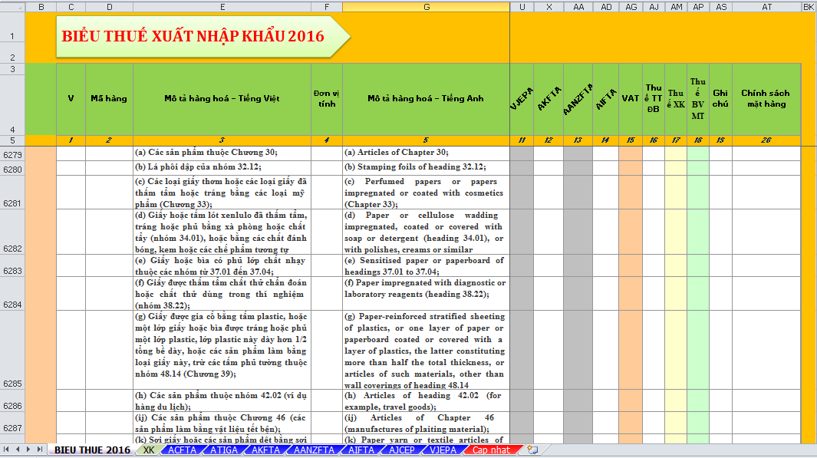Click the 'Chính sách mặt hàng' header cell
Viewport: 817px width, 458px height.
pos(766,99)
